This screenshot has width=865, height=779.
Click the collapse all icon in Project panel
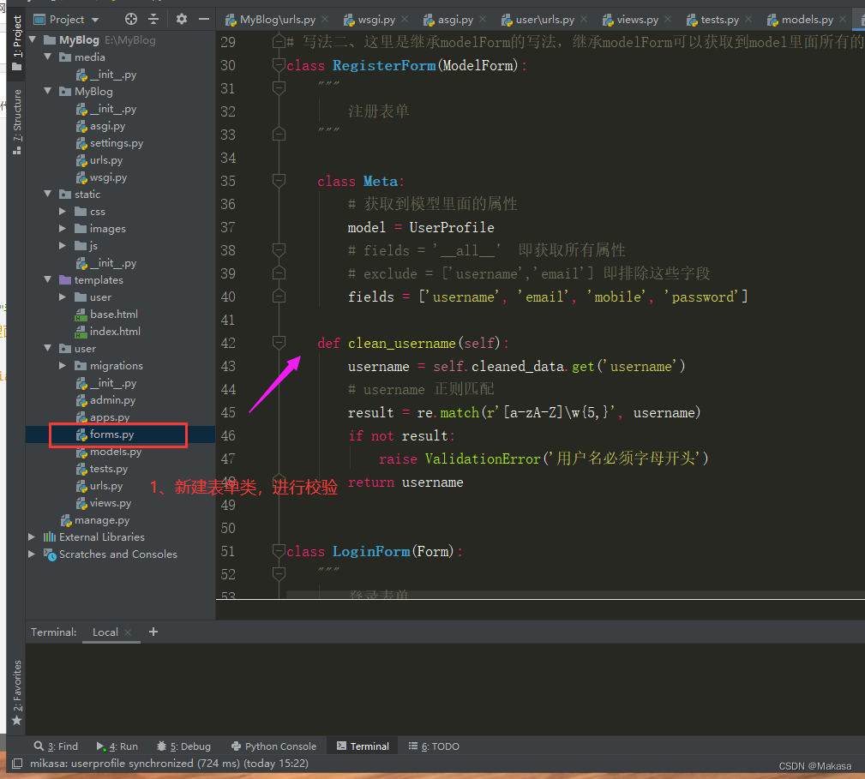153,20
